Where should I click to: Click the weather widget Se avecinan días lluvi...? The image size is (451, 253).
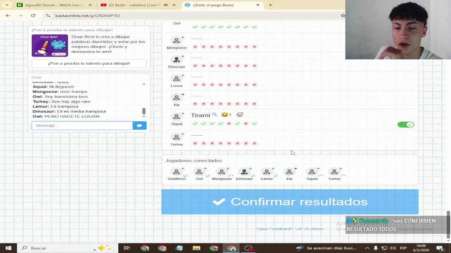click(x=326, y=248)
